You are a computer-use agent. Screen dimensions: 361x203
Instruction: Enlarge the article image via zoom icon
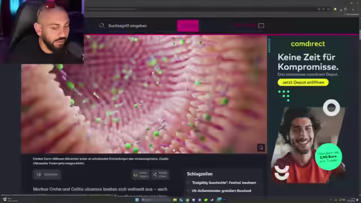coord(261,148)
